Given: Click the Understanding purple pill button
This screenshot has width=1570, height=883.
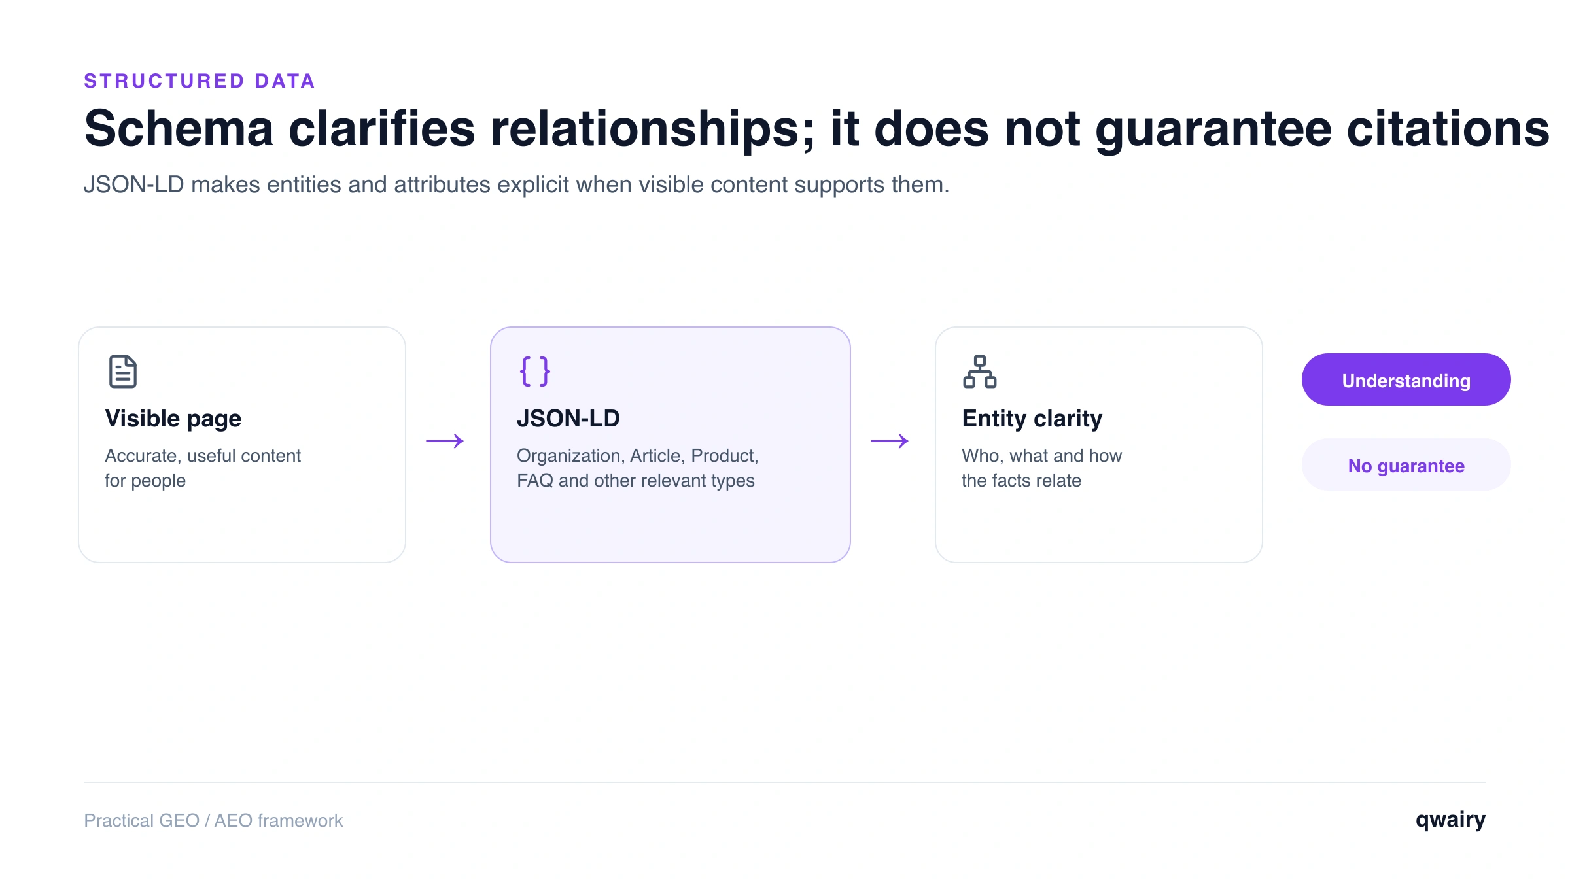Looking at the screenshot, I should click(x=1406, y=379).
